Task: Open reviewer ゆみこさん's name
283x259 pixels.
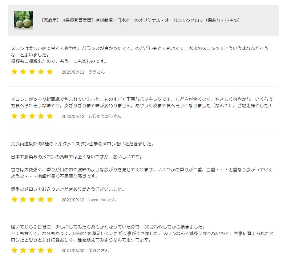Action: coord(99,251)
